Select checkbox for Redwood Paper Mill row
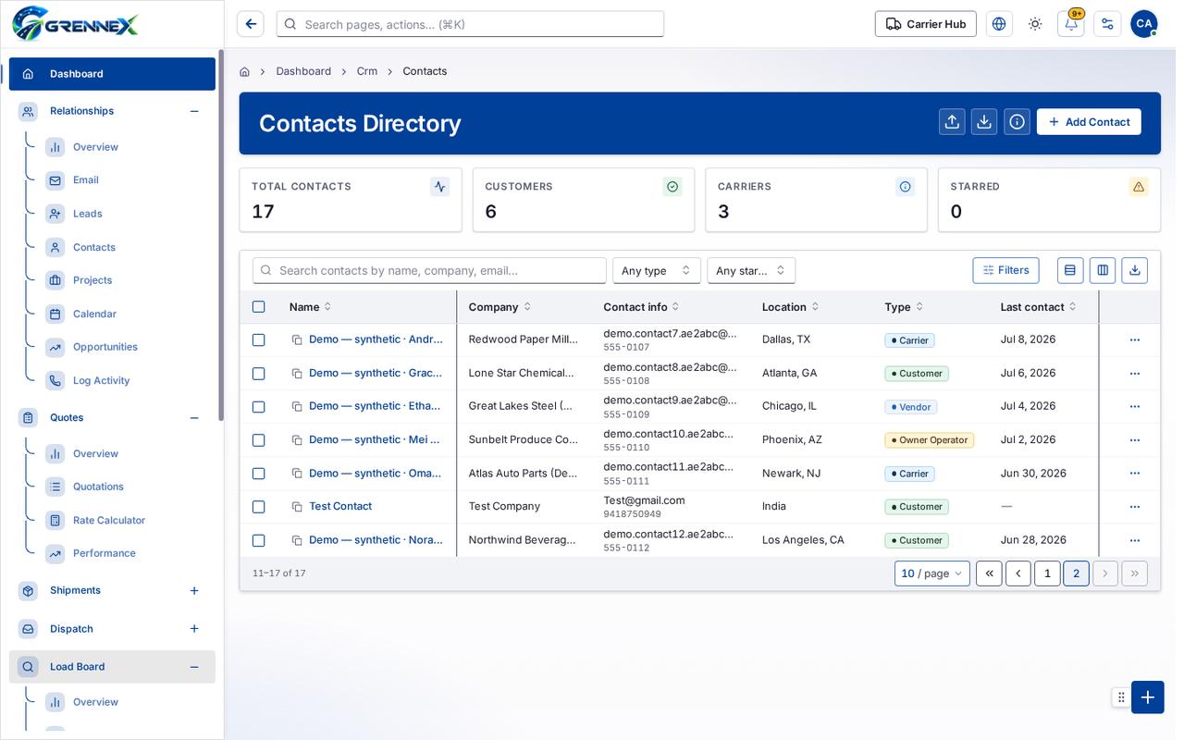This screenshot has width=1184, height=740. point(259,340)
